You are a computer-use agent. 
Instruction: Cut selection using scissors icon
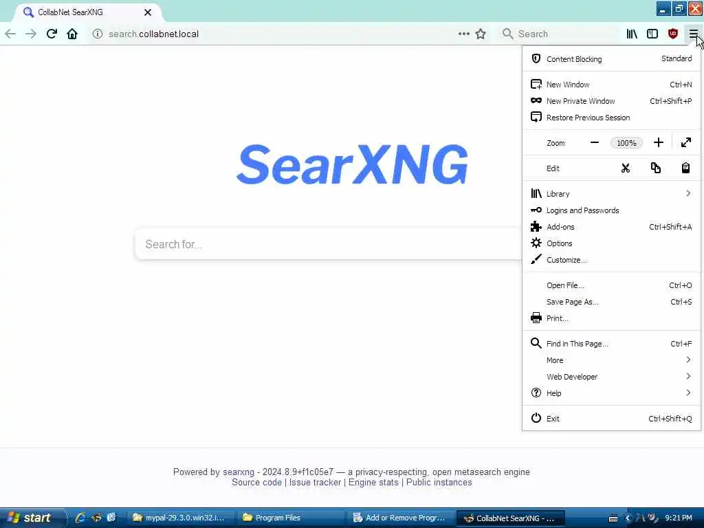[626, 168]
